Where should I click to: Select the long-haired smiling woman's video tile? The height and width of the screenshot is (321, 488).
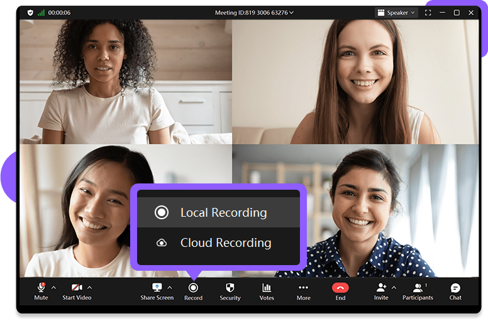coord(355,82)
